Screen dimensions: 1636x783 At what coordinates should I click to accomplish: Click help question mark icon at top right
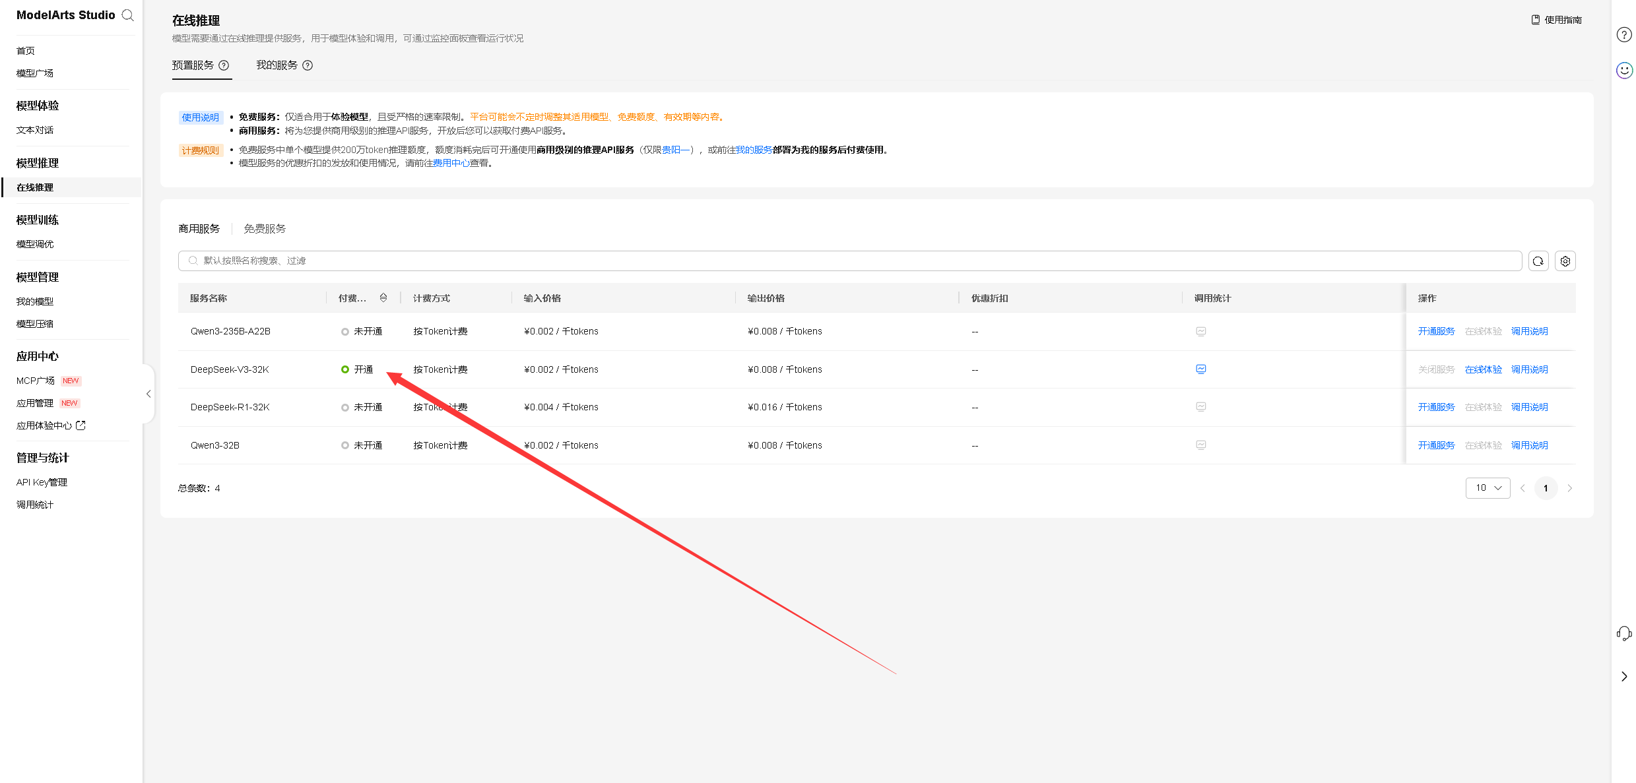coord(1624,35)
